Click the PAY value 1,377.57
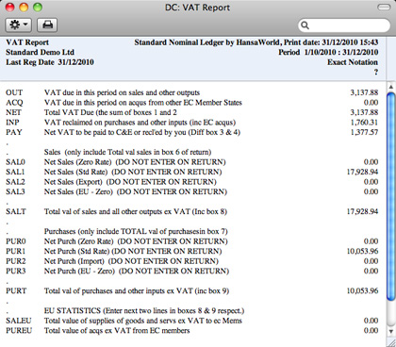Image resolution: width=396 pixels, height=347 pixels. pos(364,132)
